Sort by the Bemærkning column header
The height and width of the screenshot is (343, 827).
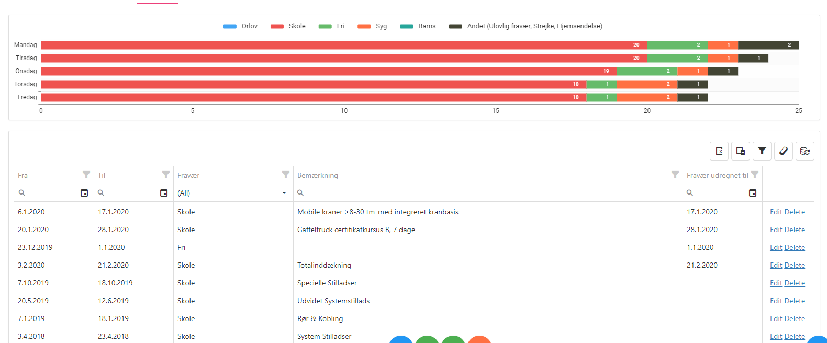318,175
